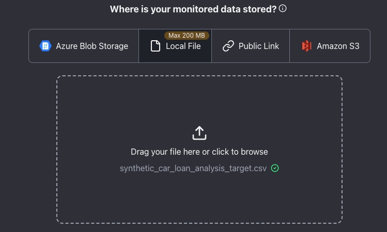This screenshot has width=387, height=232.
Task: Click the Max 200 MB badge
Action: click(x=187, y=36)
